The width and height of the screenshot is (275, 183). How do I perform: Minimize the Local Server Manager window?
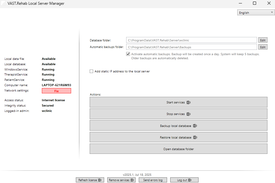(x=240, y=3)
